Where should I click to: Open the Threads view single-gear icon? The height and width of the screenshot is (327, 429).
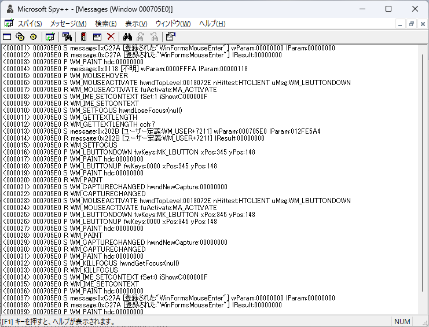(x=34, y=36)
